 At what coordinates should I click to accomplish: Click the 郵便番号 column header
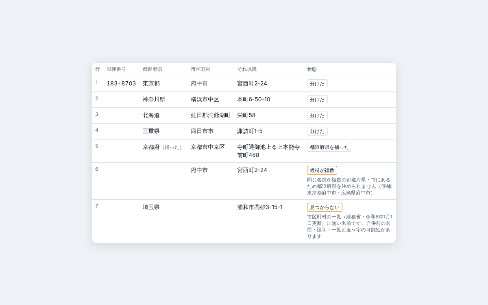coord(116,69)
